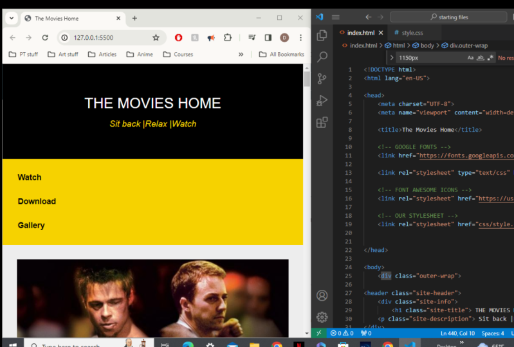Go forward in VS Code navigation history
Screen dimensions: 514x347
380,17
